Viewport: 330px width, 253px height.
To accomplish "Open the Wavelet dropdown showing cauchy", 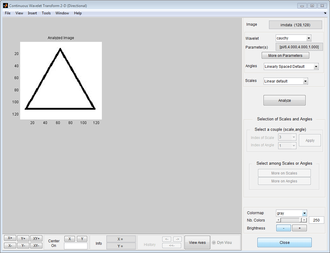I will tap(293, 38).
